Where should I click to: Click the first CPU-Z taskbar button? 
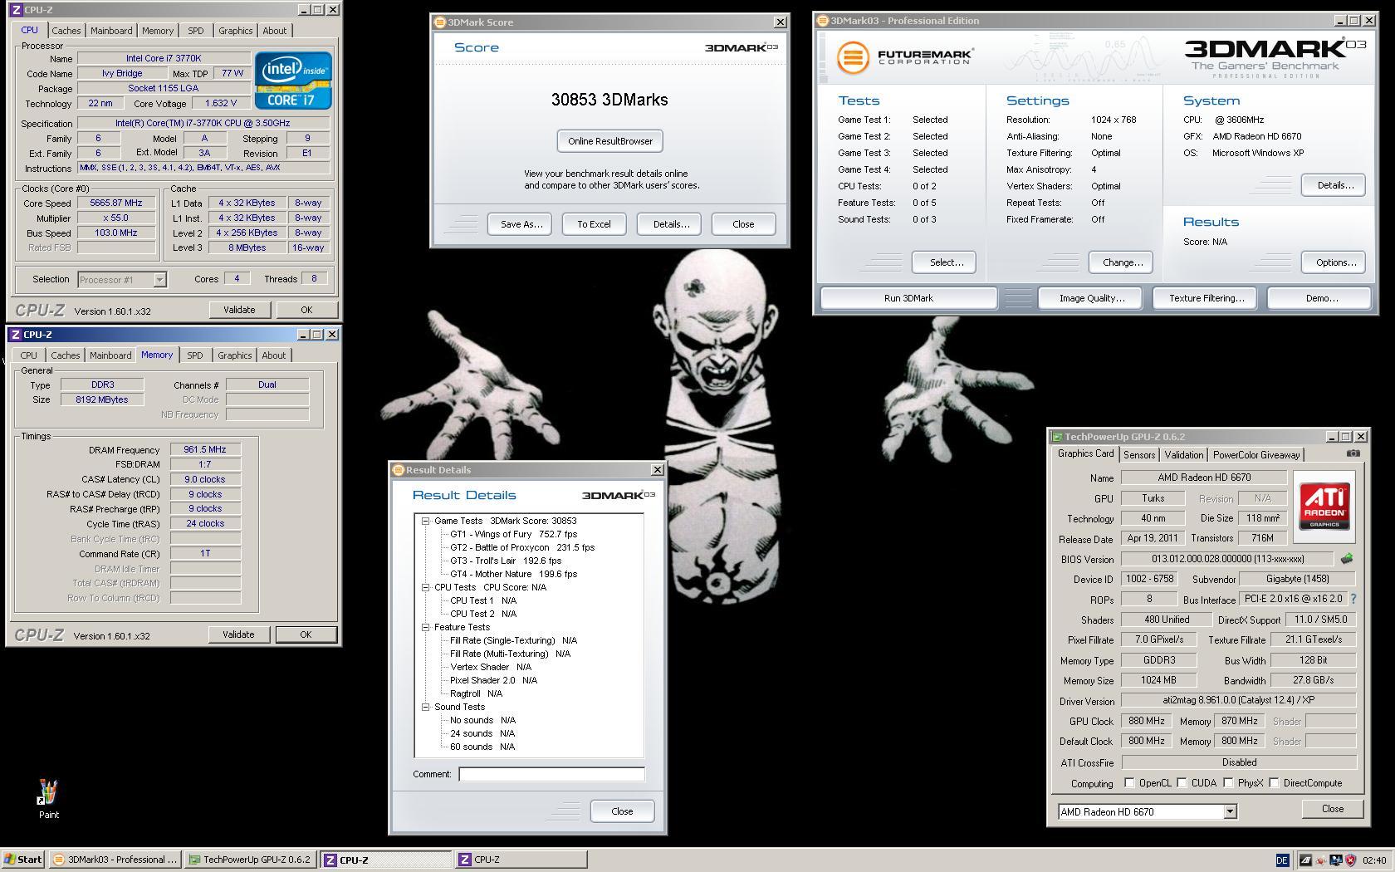point(386,860)
